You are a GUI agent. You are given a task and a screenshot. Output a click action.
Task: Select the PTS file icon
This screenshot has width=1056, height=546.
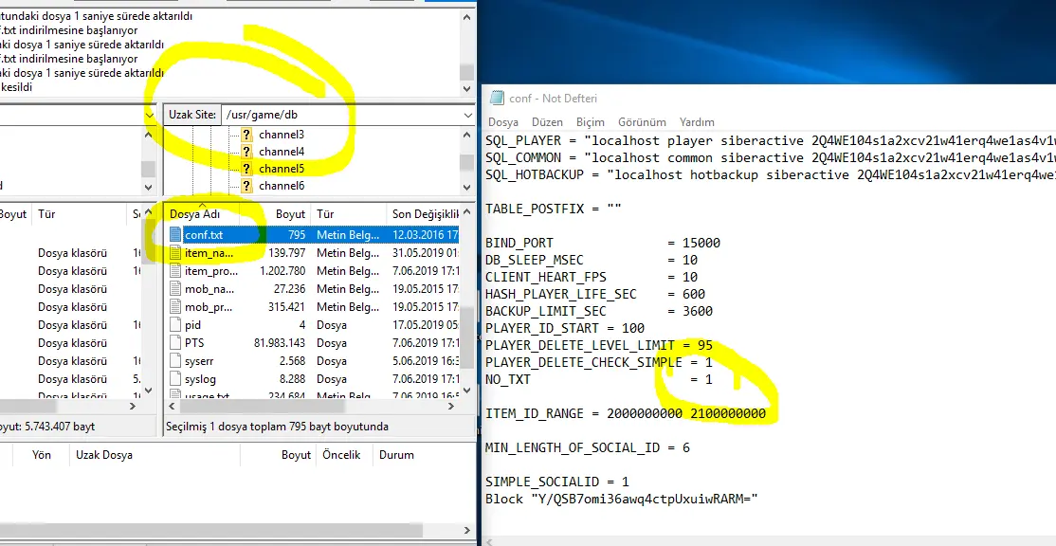pyautogui.click(x=175, y=343)
